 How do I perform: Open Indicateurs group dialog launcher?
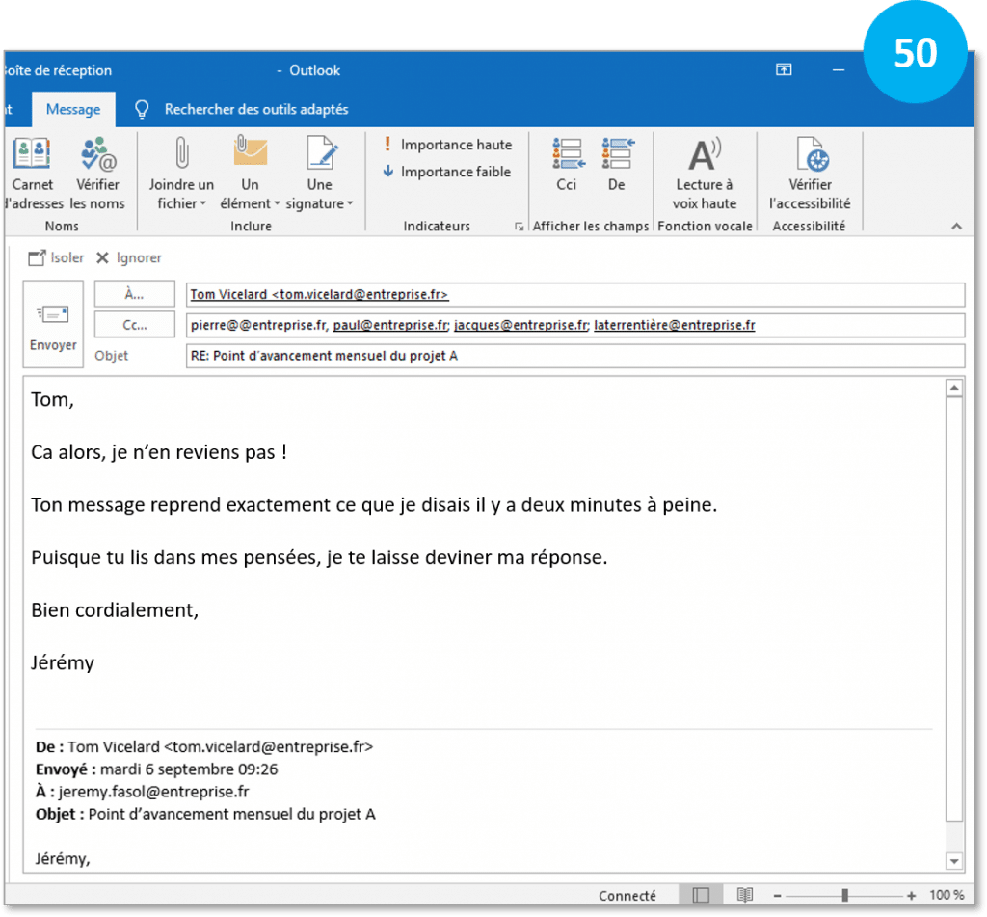pyautogui.click(x=519, y=227)
